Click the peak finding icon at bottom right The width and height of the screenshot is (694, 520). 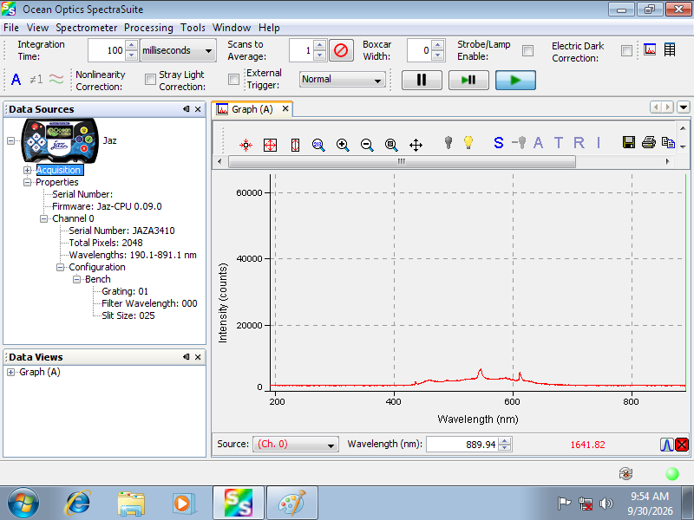(x=666, y=445)
